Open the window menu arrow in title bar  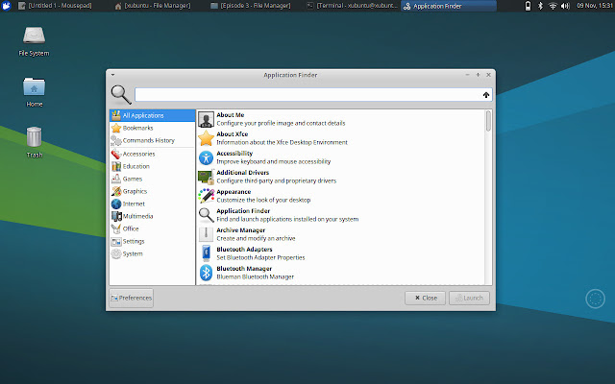113,75
